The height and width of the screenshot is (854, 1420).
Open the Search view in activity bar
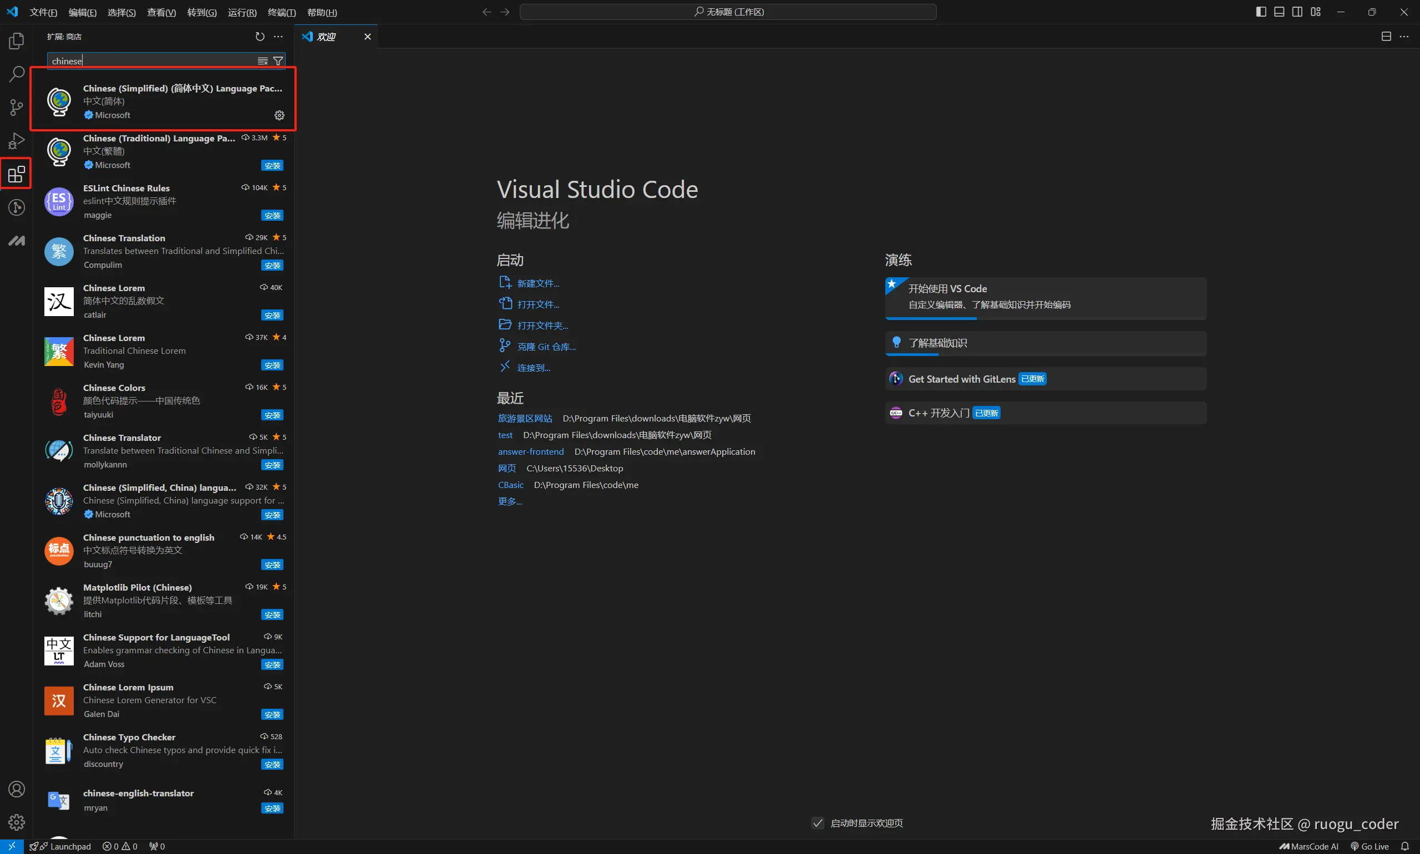click(17, 74)
